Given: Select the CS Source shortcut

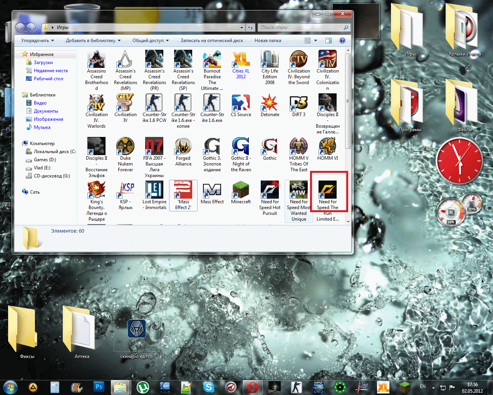Looking at the screenshot, I should (241, 105).
